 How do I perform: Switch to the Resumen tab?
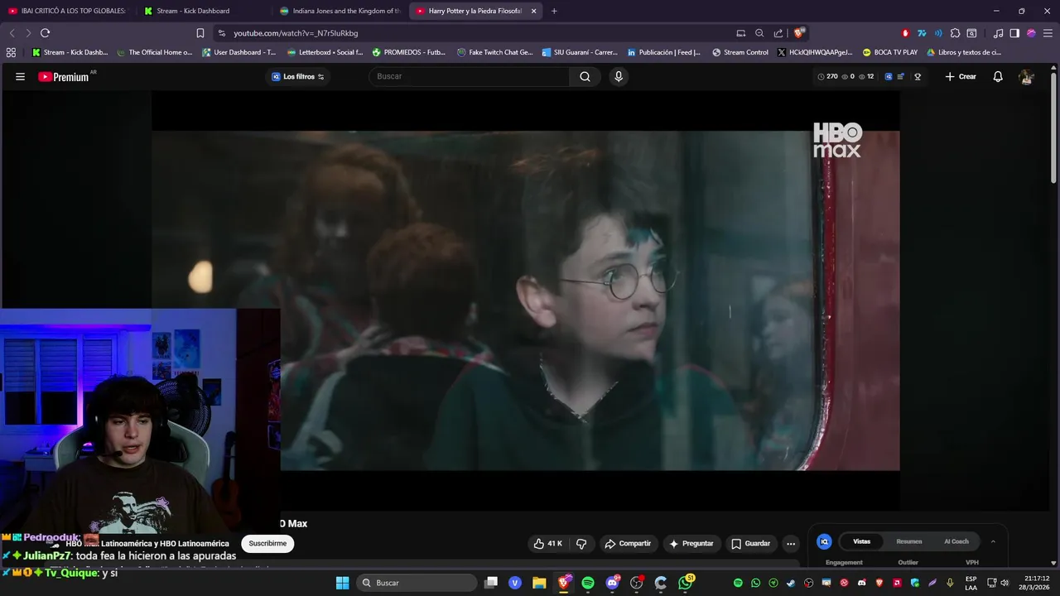[x=909, y=541]
